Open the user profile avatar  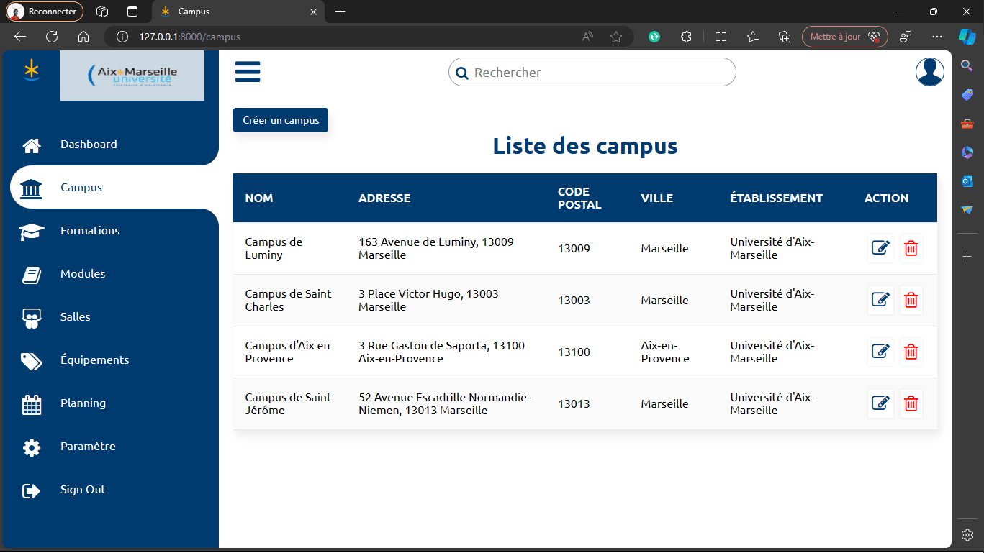point(929,72)
